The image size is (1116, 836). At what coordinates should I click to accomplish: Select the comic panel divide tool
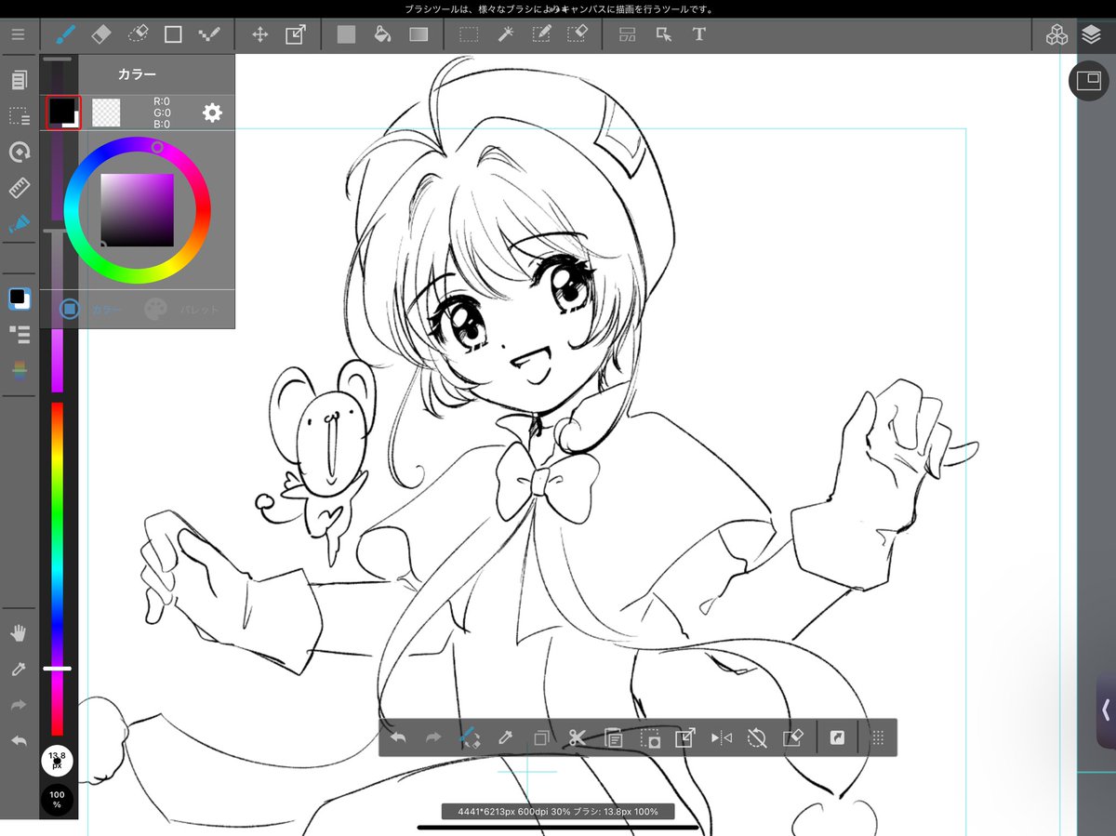[628, 34]
